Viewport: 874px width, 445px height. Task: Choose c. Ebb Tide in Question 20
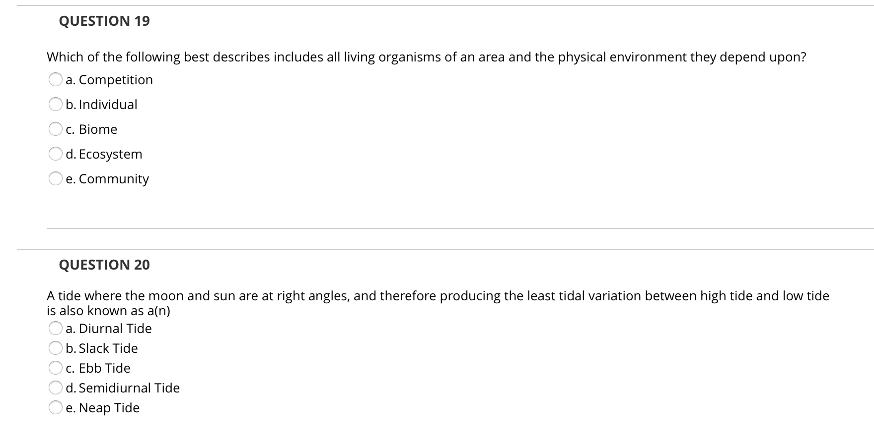click(x=56, y=368)
